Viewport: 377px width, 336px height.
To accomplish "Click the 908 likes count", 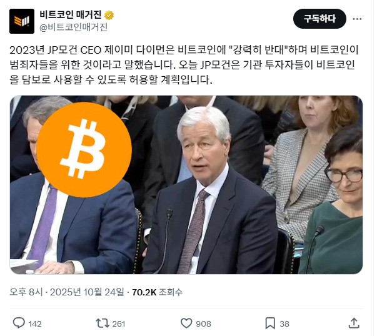I will [x=203, y=324].
